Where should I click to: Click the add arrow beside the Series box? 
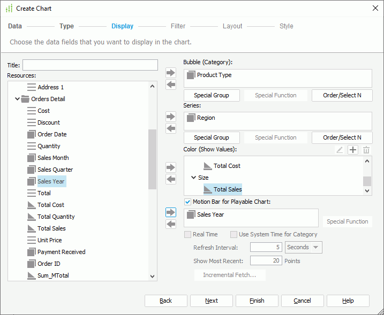click(x=171, y=116)
